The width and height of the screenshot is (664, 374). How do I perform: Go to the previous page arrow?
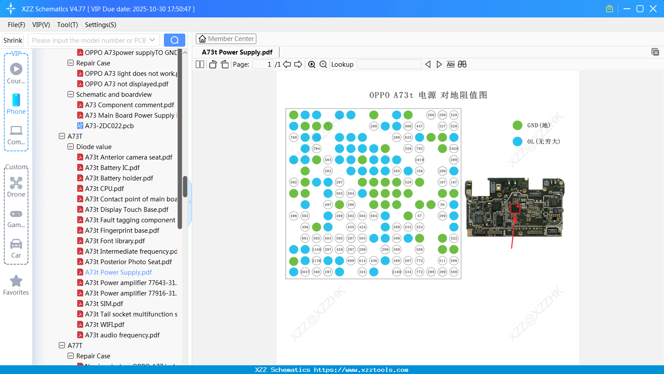tap(287, 65)
